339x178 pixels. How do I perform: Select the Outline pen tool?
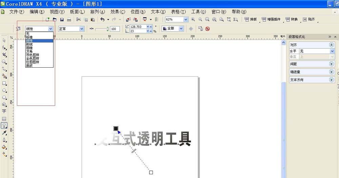[x=4, y=140]
